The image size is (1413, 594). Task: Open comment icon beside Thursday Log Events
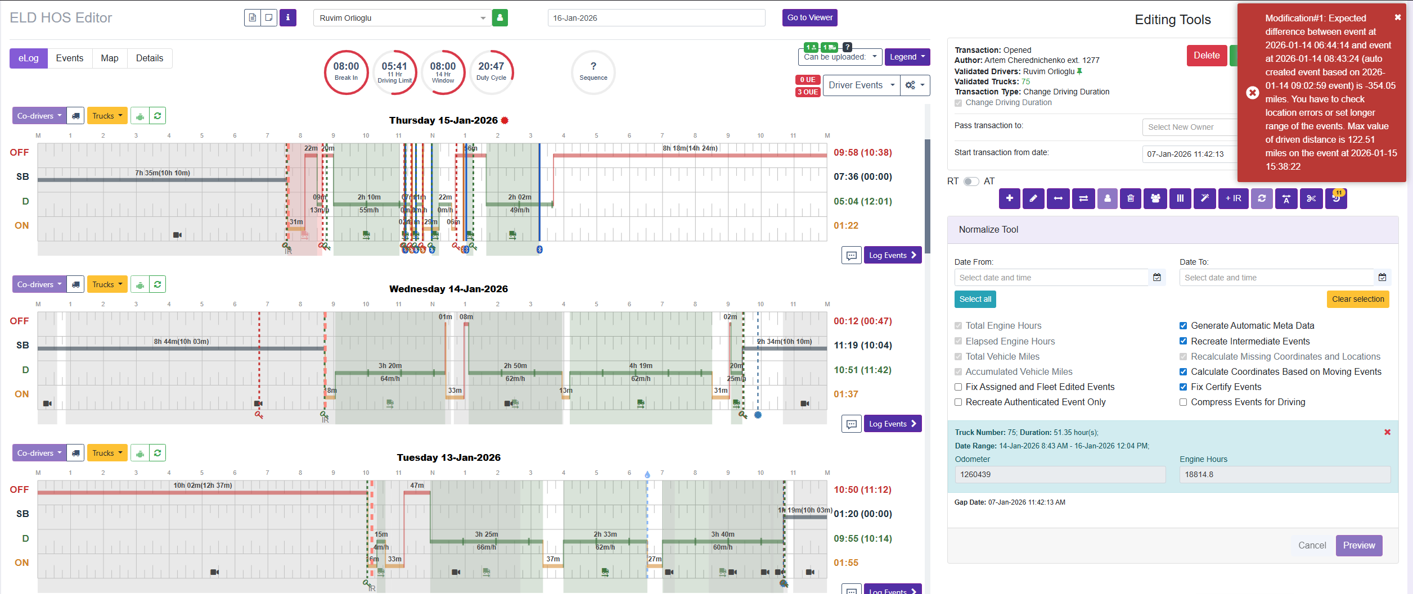pos(852,255)
